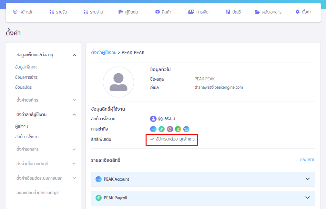Click the name value PEAK PEAK
The height and width of the screenshot is (209, 326).
click(x=205, y=79)
